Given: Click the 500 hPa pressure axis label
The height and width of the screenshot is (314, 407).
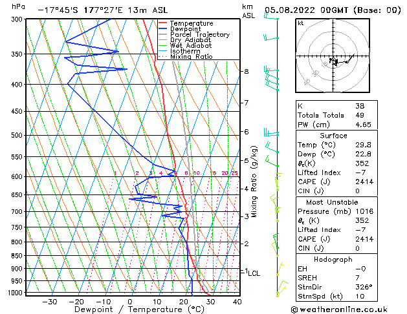Looking at the screenshot, I should 17,135.
